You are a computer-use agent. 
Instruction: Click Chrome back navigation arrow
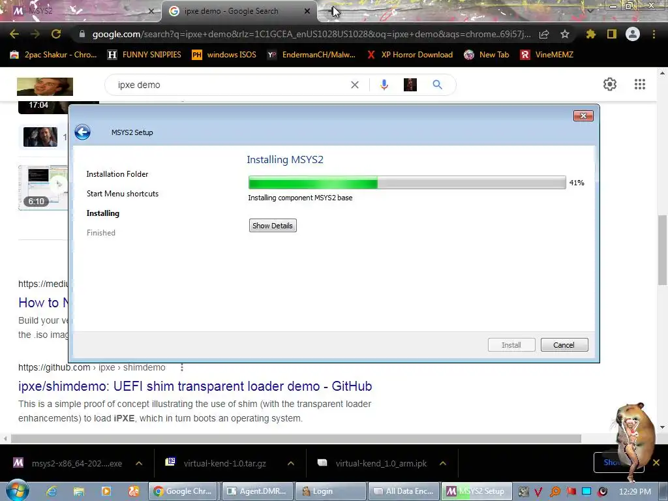[x=14, y=34]
